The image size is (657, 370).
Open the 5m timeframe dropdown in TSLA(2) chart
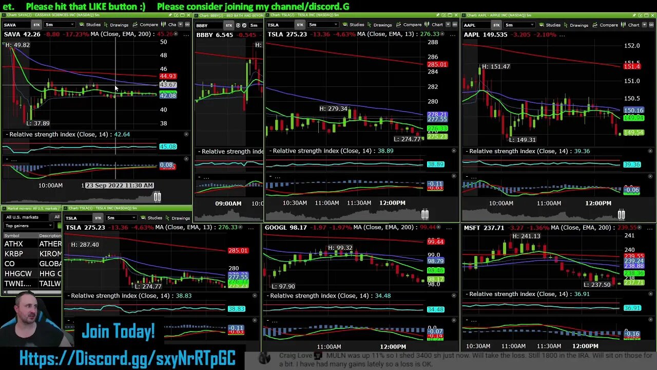323,25
